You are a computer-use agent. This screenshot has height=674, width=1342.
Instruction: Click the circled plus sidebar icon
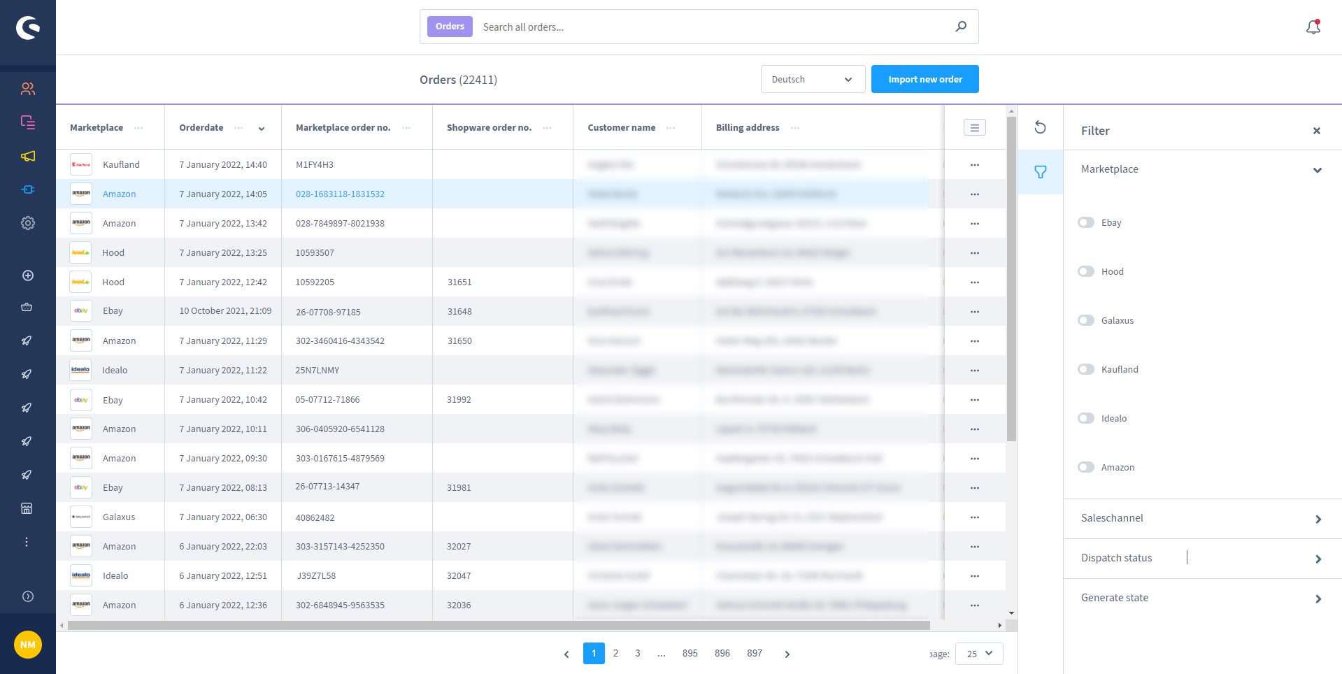click(28, 275)
